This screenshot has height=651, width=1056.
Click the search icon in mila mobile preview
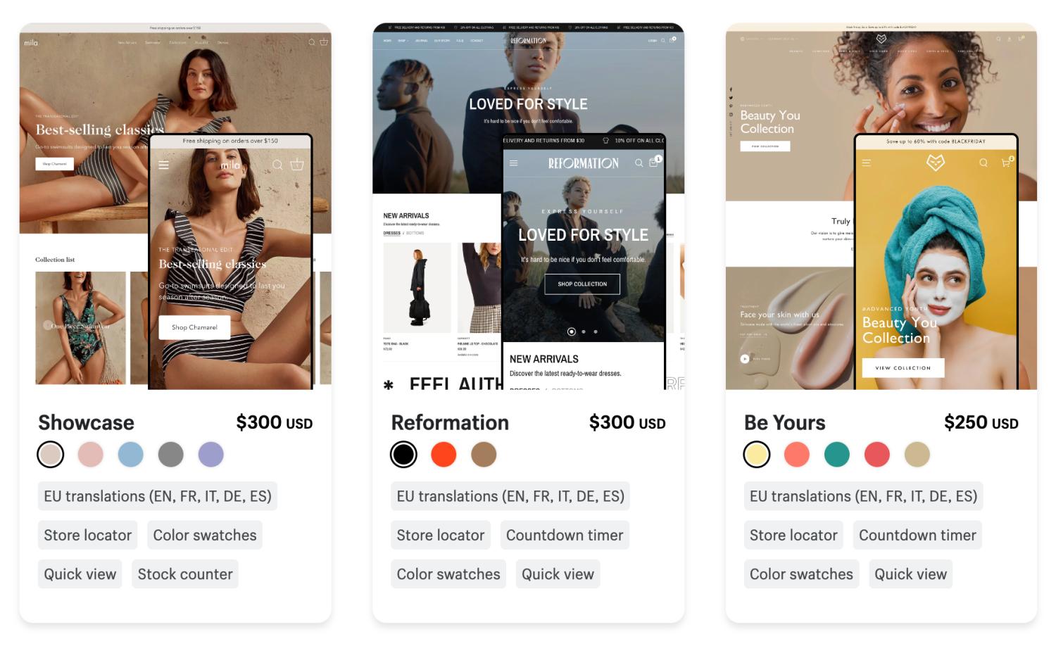click(x=277, y=165)
